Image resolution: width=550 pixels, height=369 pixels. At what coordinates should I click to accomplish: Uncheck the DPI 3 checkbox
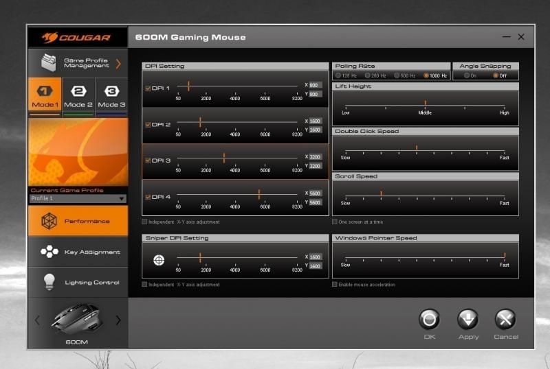(x=148, y=160)
